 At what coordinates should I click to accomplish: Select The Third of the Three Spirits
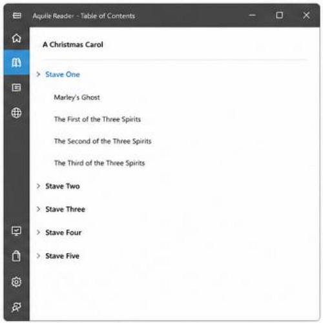pyautogui.click(x=99, y=163)
